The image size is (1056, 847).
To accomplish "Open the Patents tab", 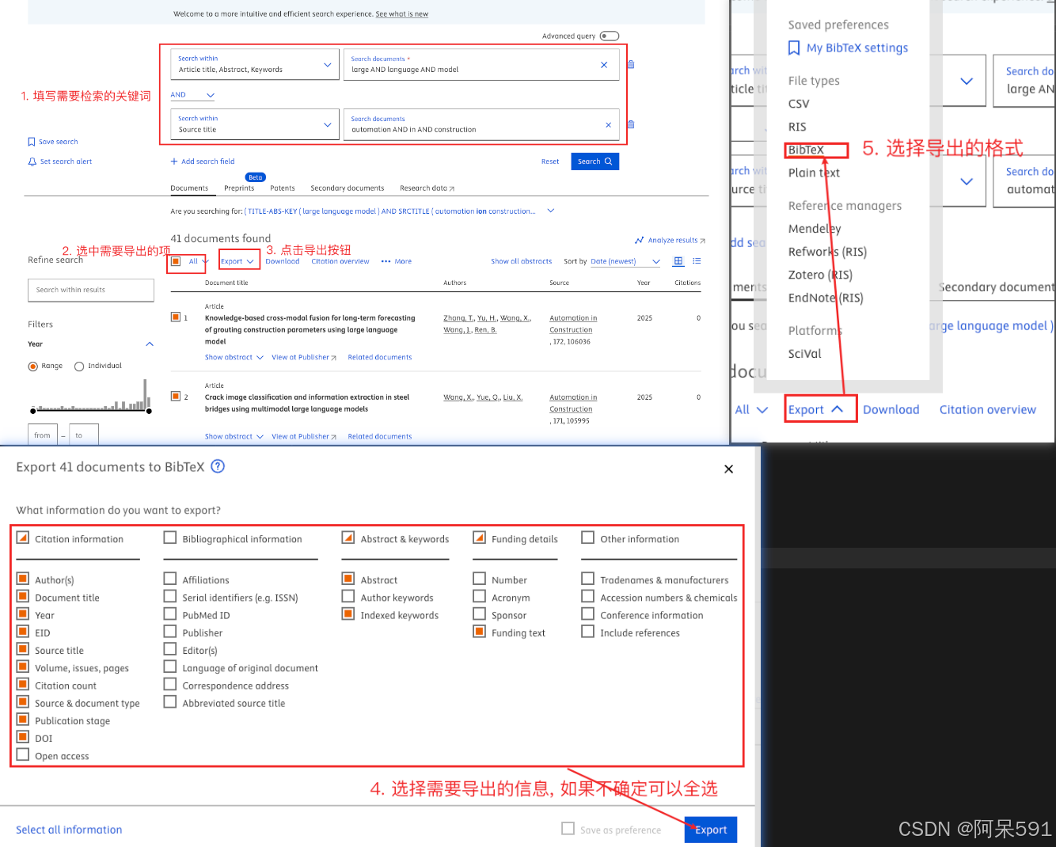I will pyautogui.click(x=283, y=188).
